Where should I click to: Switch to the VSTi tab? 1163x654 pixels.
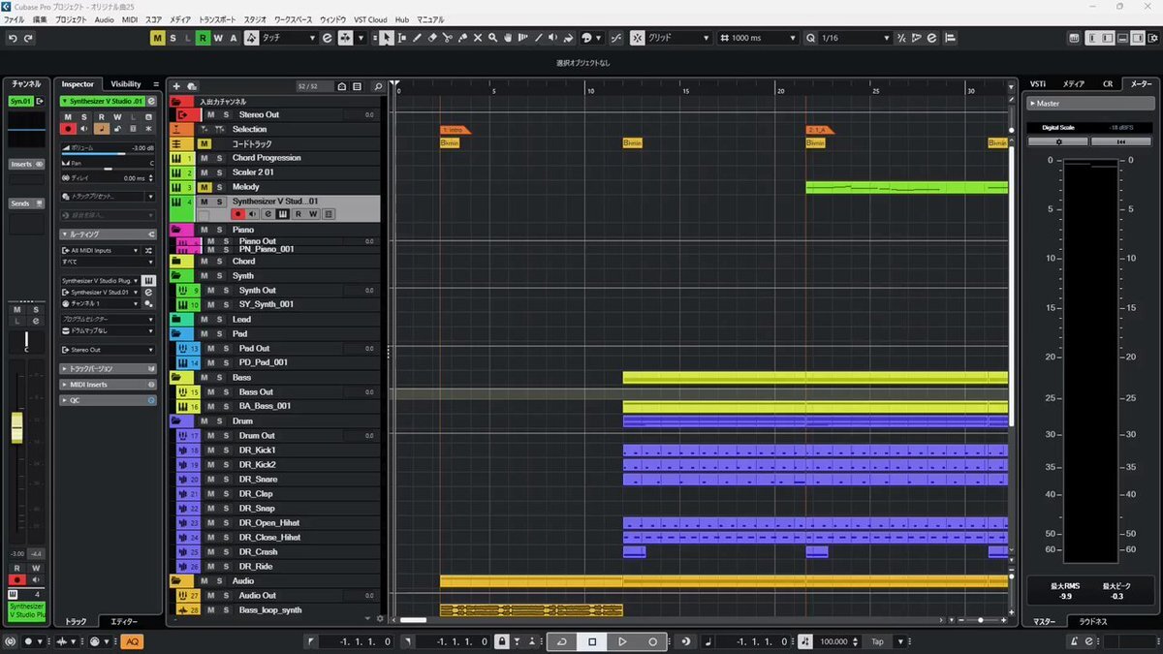(x=1038, y=84)
